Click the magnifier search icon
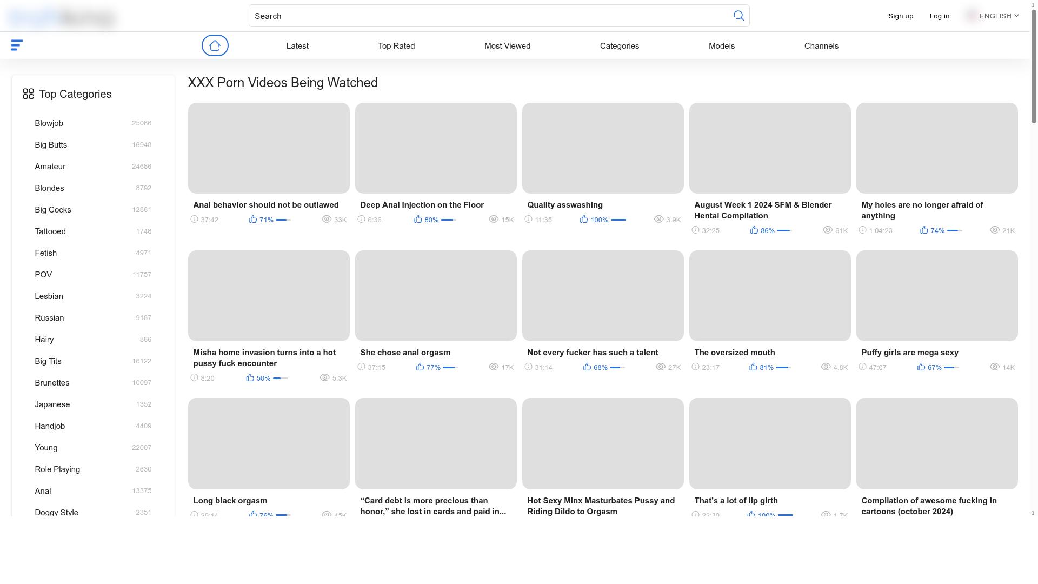Image resolution: width=1038 pixels, height=584 pixels. 738,16
